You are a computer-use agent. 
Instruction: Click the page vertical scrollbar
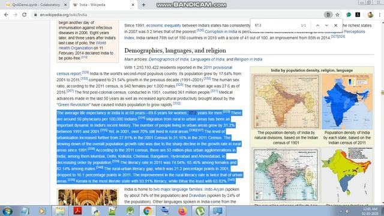point(382,113)
